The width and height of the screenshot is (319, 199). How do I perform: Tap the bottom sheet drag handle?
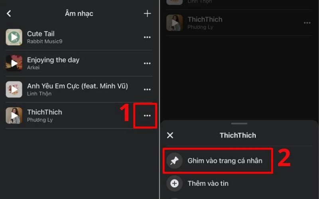(x=239, y=123)
